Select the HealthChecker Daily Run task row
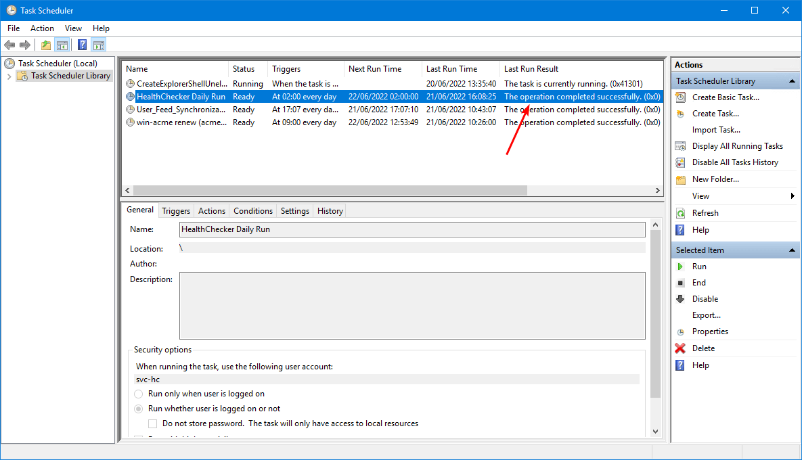The width and height of the screenshot is (802, 460). (x=393, y=97)
